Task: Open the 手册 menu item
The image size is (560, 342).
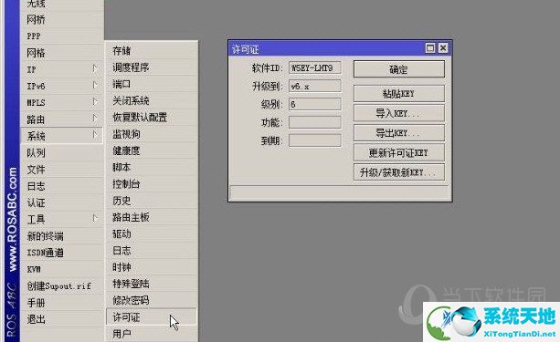Action: 61,303
